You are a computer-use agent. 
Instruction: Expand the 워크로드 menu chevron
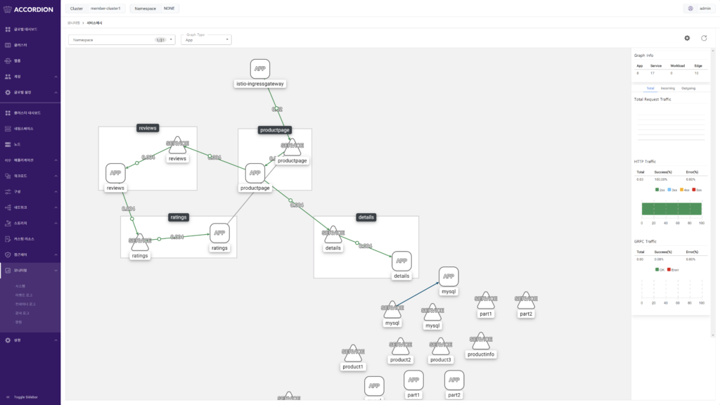pyautogui.click(x=56, y=176)
